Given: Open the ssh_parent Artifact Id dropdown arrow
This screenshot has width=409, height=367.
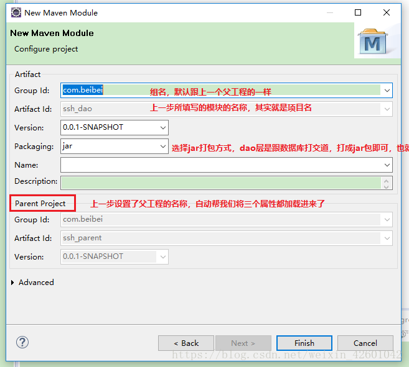Looking at the screenshot, I should 387,238.
